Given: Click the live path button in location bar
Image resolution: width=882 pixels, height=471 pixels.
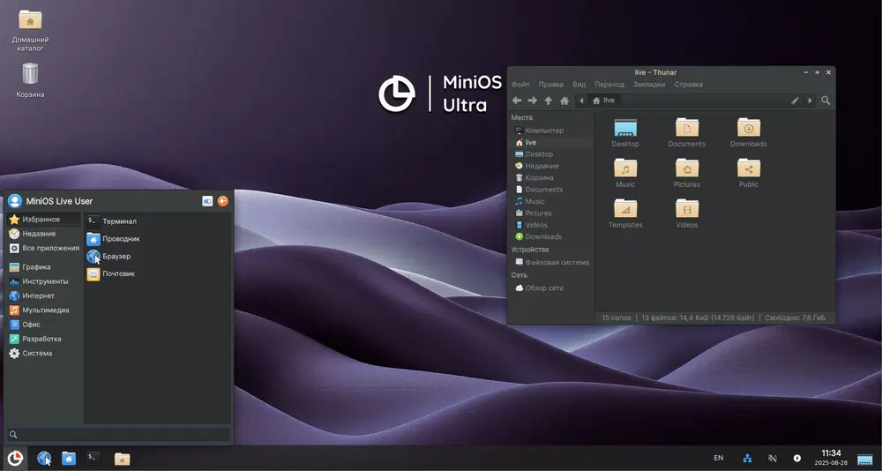Looking at the screenshot, I should click(x=603, y=101).
